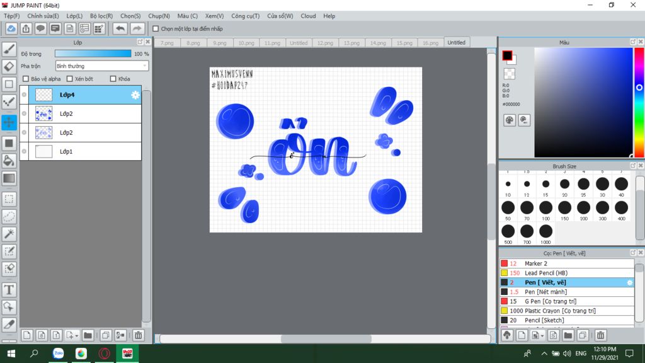Enable Bảo vệ alpha checkbox
This screenshot has width=645, height=363.
pyautogui.click(x=26, y=79)
